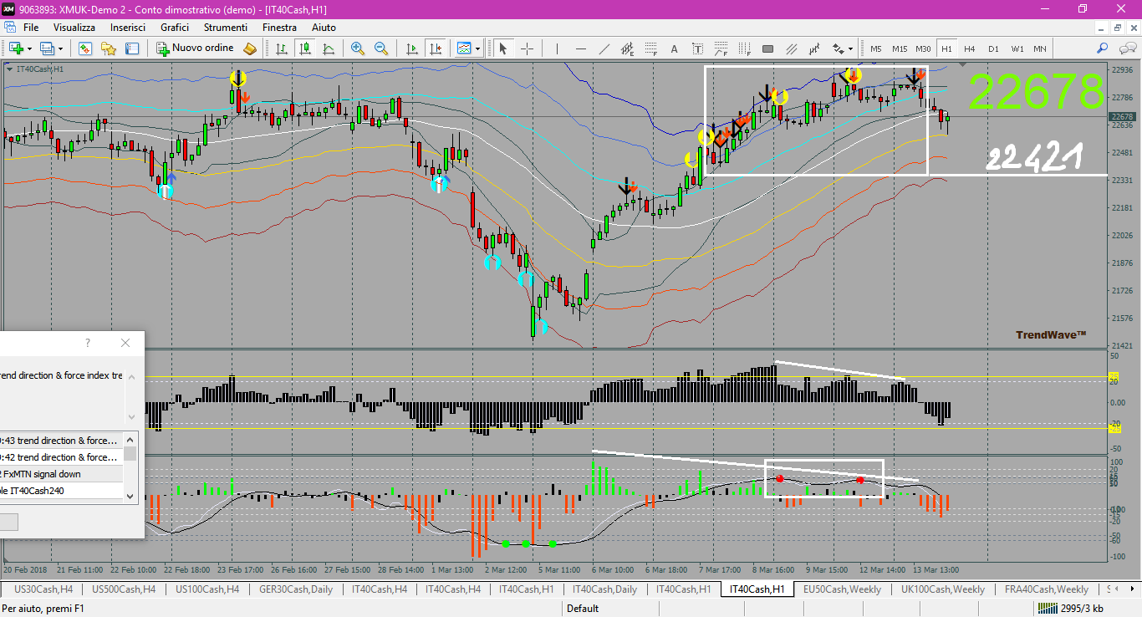Draw a horizontal line tool
1142x617 pixels.
coord(580,48)
